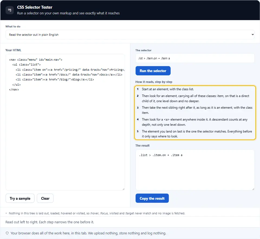Click the note 'Nothing in this tree is laid out'
Image resolution: width=260 pixels, height=239 pixels.
coord(97,213)
